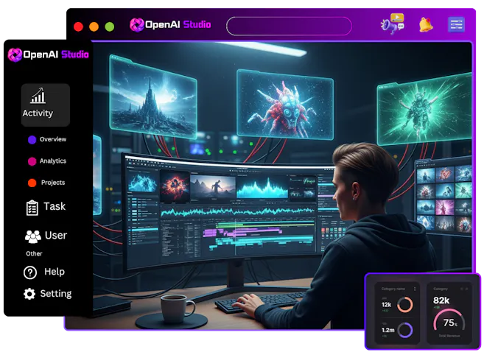Click the megaphone announcements icon
This screenshot has height=352, width=484.
(393, 24)
